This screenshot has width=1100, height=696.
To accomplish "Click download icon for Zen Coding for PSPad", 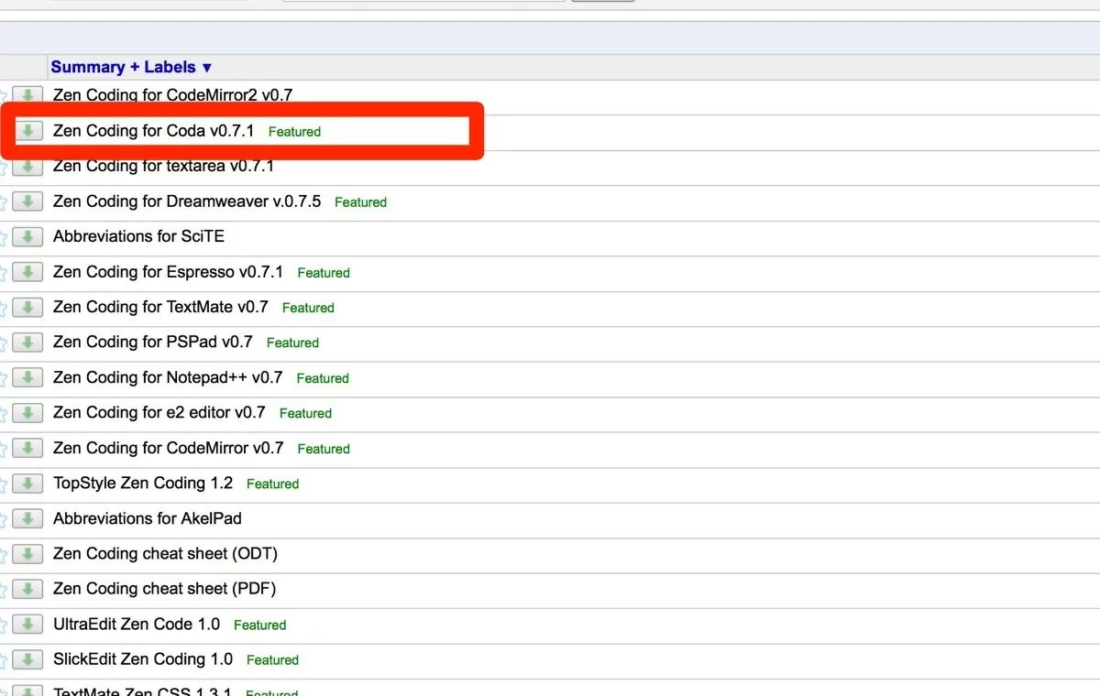I will (x=27, y=342).
